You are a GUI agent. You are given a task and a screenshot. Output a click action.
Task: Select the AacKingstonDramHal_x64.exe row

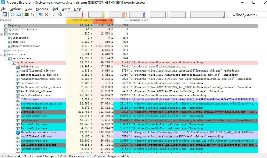coord(129,87)
